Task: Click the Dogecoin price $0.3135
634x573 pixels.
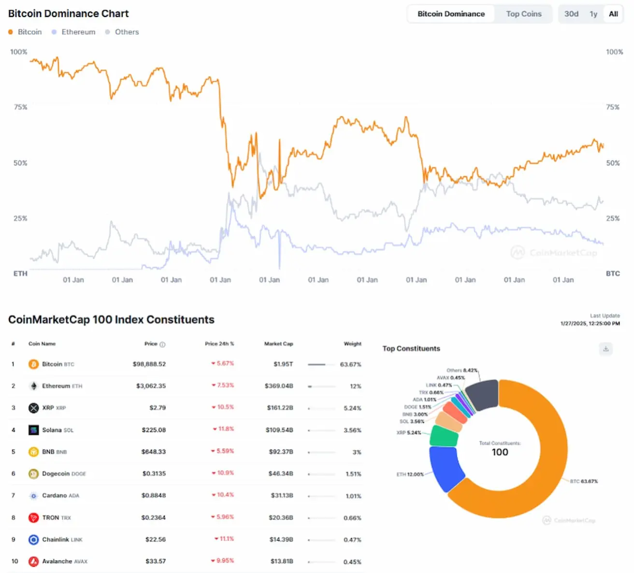Action: [x=154, y=474]
